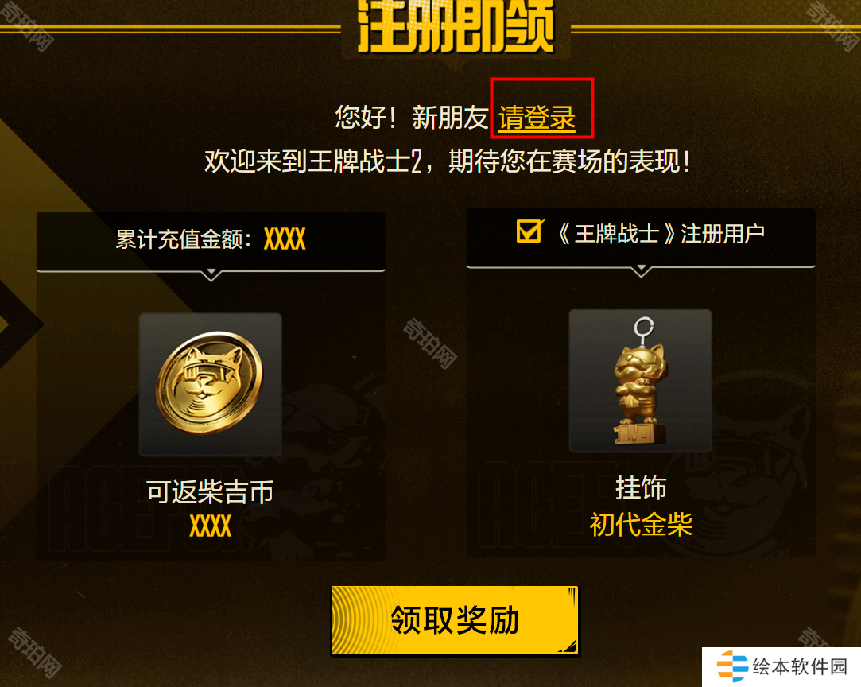Image resolution: width=861 pixels, height=687 pixels.
Task: Toggle the 王牌战士 registered user checkbox
Action: [529, 231]
